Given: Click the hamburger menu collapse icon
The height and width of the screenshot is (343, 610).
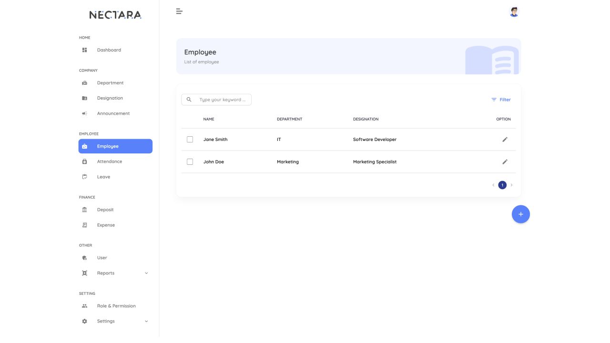Looking at the screenshot, I should tap(179, 11).
